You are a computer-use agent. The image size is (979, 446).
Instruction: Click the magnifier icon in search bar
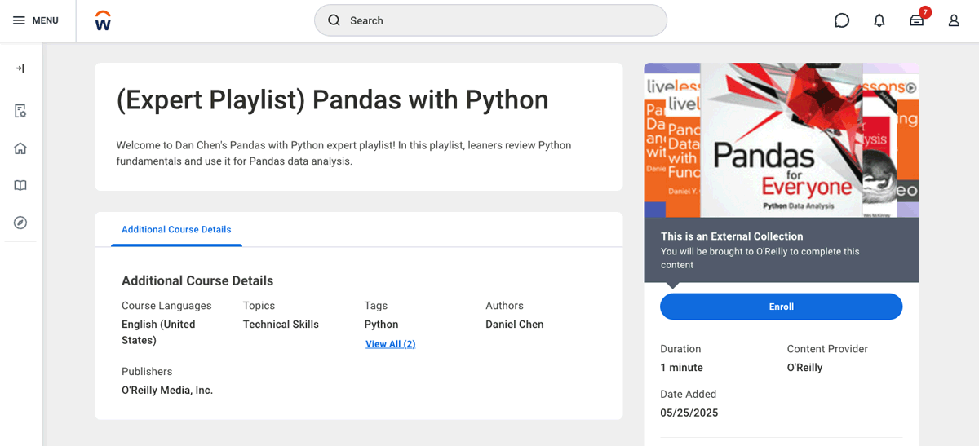334,20
